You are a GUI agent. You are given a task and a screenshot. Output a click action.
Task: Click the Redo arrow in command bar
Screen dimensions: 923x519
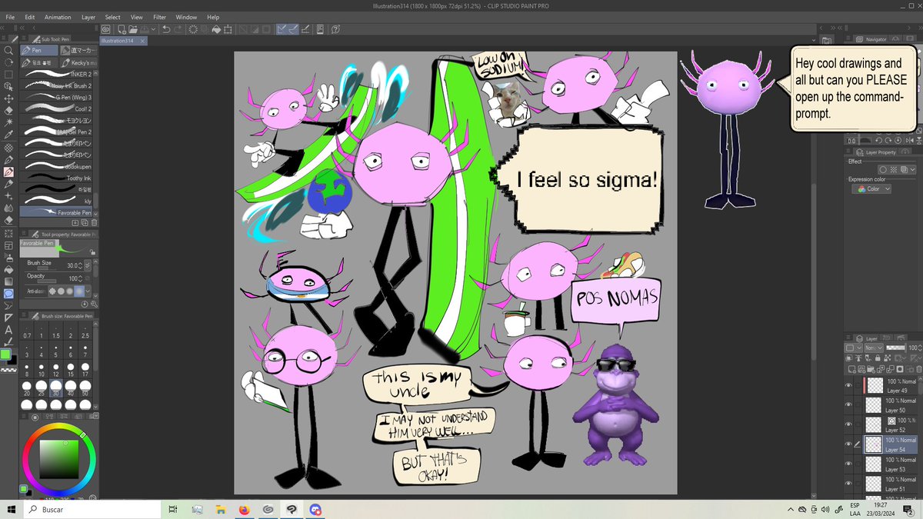point(178,29)
